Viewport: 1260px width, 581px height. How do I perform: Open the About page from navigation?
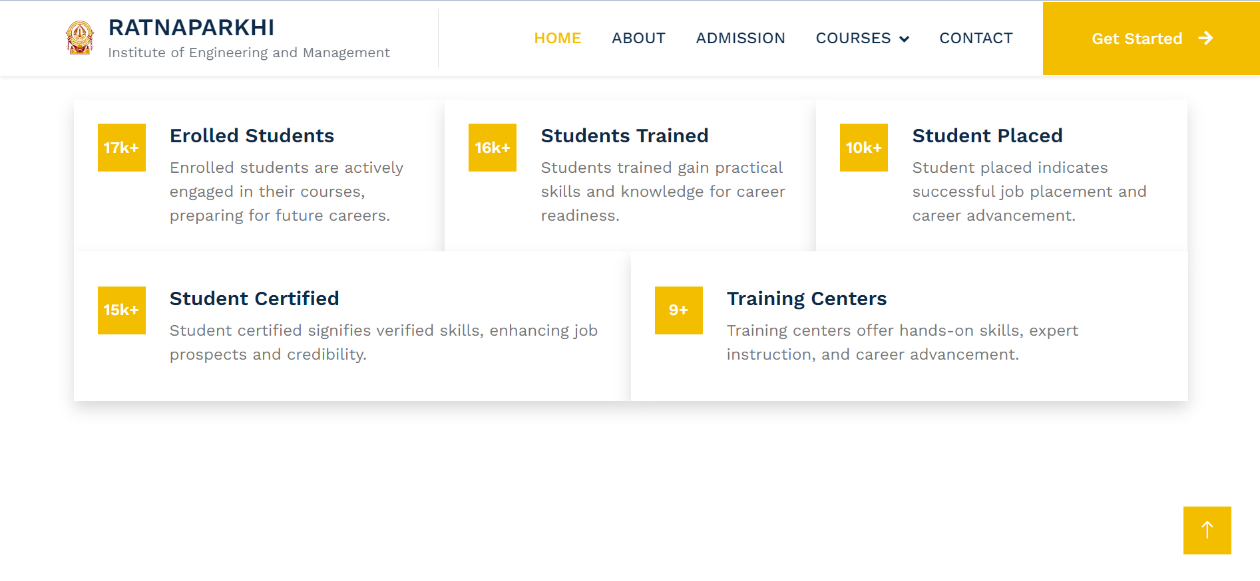coord(638,39)
